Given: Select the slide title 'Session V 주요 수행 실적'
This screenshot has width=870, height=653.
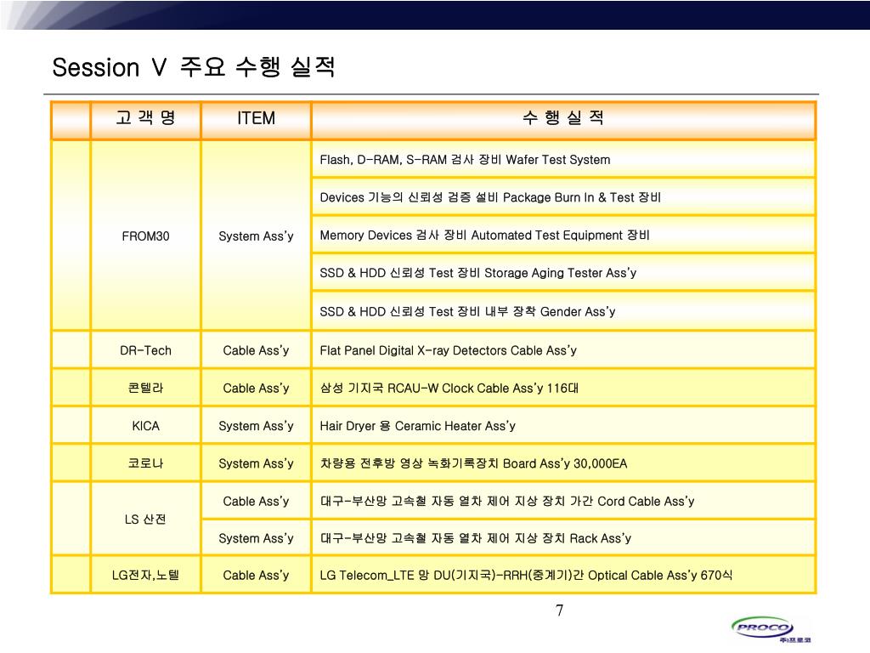Looking at the screenshot, I should (194, 67).
